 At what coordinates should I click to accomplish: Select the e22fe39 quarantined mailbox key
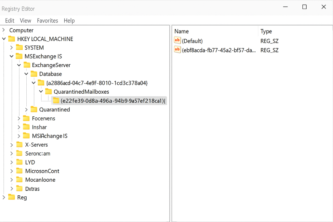[x=113, y=101]
